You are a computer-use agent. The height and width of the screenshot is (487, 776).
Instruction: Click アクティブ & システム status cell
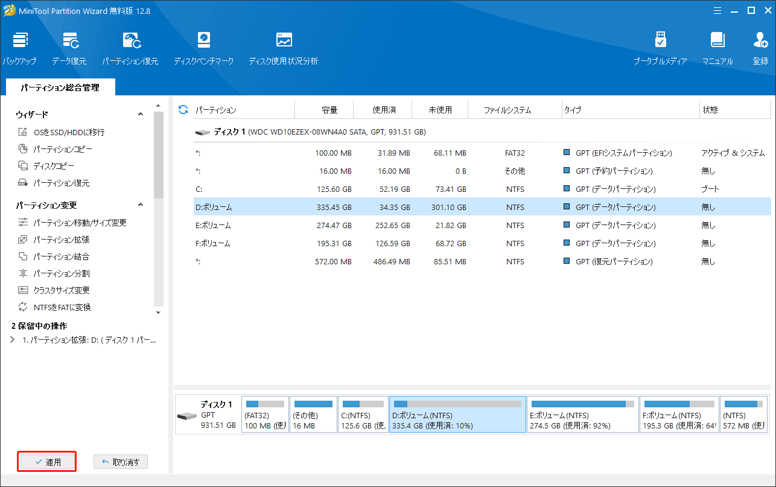coord(733,153)
